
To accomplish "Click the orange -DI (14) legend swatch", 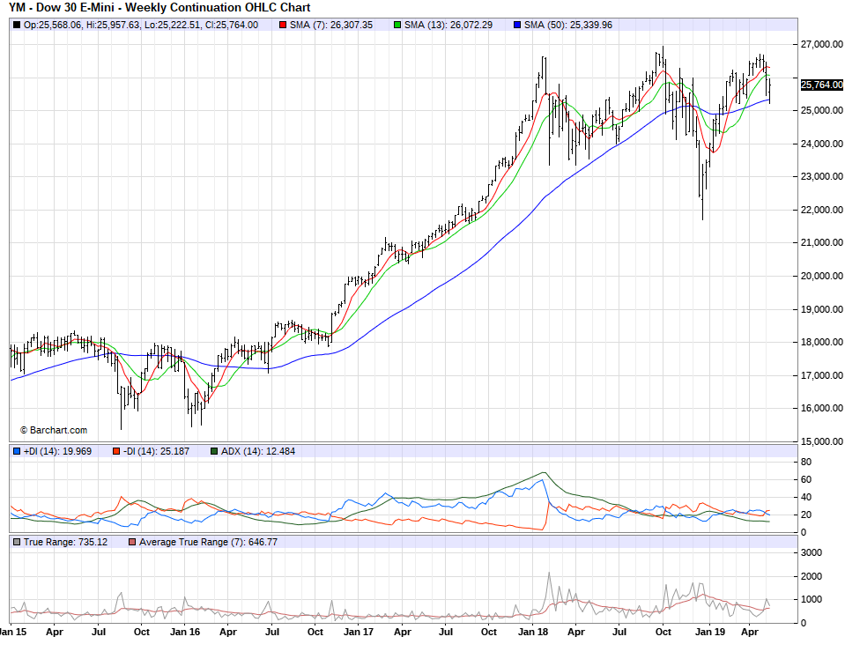I will pyautogui.click(x=116, y=452).
